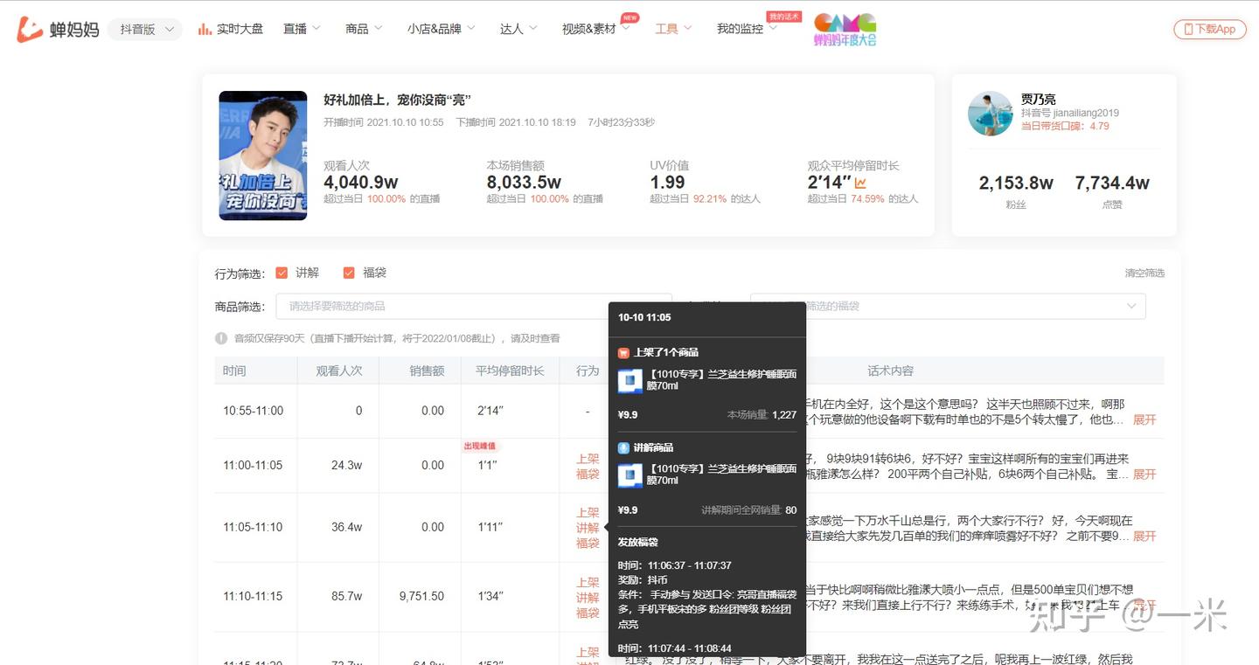The image size is (1259, 665).
Task: Select the 11:05-11:10 time cell
Action: pos(253,527)
